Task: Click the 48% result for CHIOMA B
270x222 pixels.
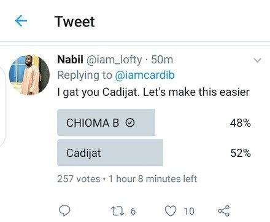Action: [x=241, y=123]
